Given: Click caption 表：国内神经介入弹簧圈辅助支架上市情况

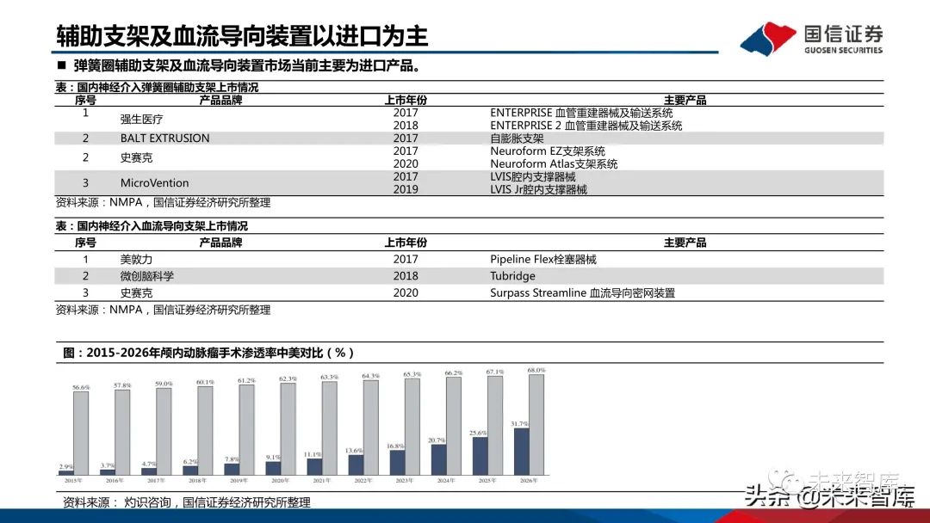Looking at the screenshot, I should [158, 87].
